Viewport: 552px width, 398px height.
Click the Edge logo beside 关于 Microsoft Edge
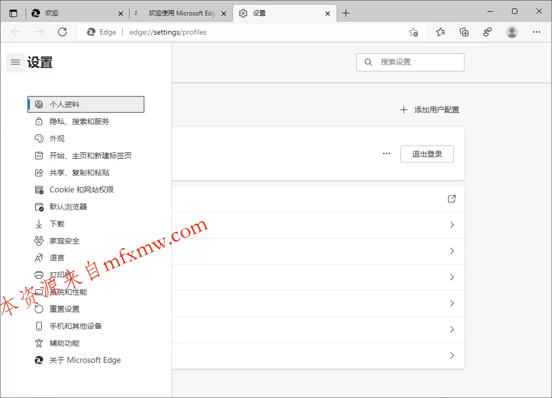(39, 360)
